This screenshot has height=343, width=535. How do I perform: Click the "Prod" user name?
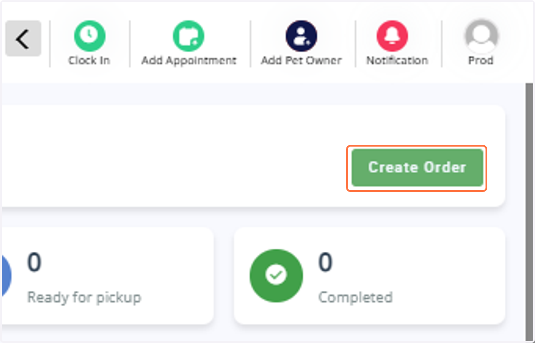481,61
